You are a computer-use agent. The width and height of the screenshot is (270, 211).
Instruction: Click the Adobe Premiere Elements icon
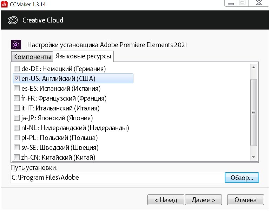coord(16,45)
